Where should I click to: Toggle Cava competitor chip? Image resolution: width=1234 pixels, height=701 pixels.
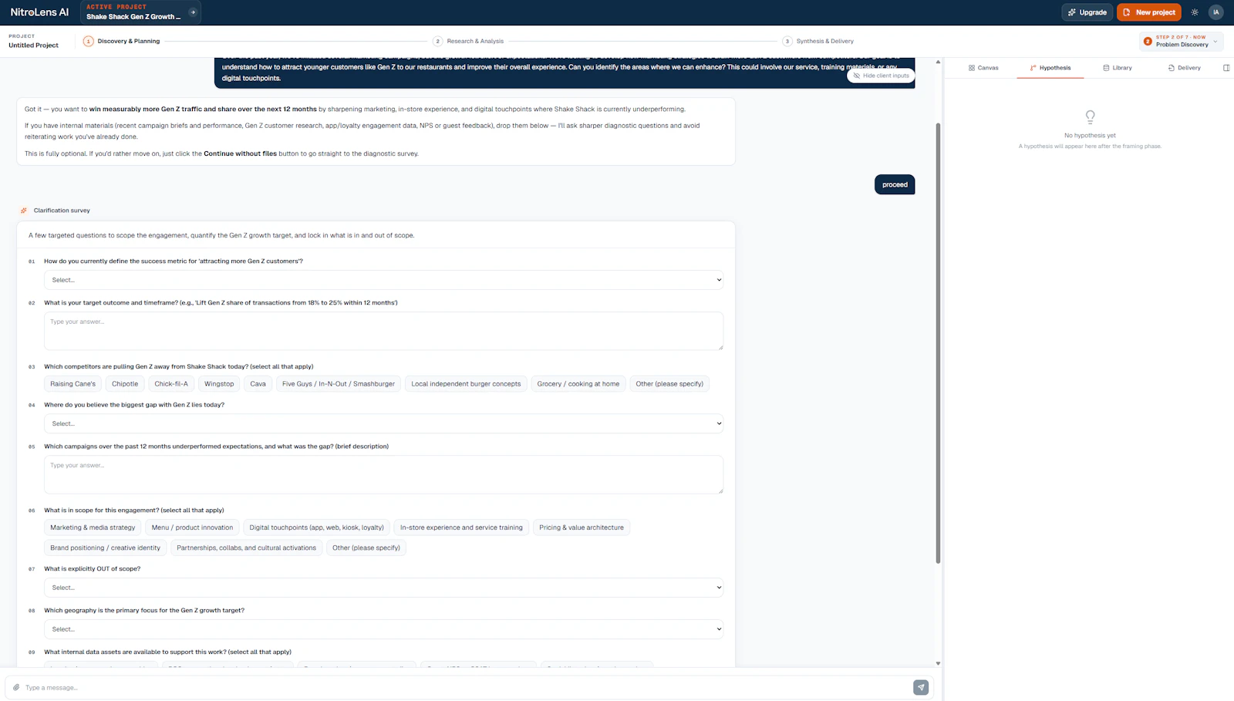(258, 384)
